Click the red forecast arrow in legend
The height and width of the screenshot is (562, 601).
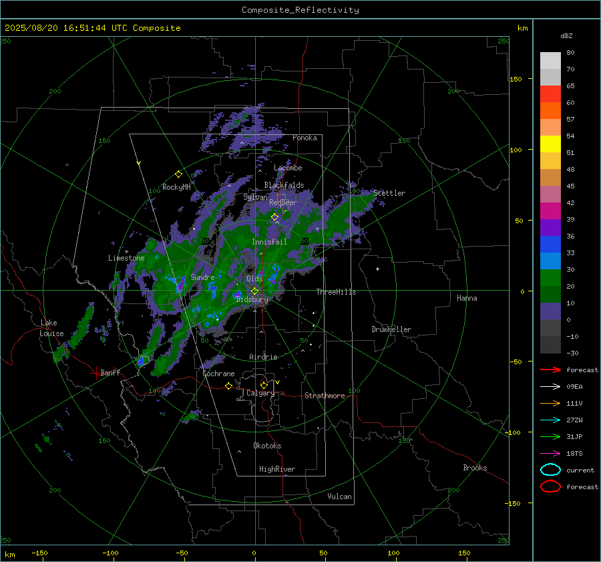pyautogui.click(x=550, y=370)
